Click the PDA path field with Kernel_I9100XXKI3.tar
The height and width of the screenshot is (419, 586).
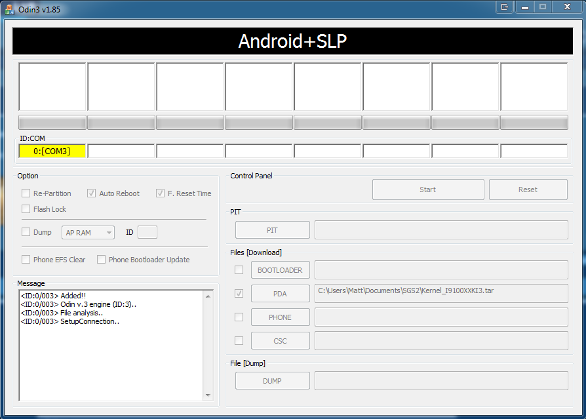point(441,293)
